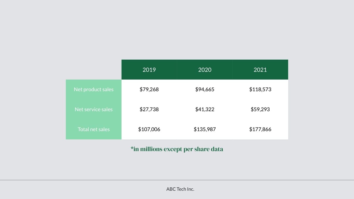The image size is (354, 199).
Task: Select the $177,866 total value
Action: [260, 129]
